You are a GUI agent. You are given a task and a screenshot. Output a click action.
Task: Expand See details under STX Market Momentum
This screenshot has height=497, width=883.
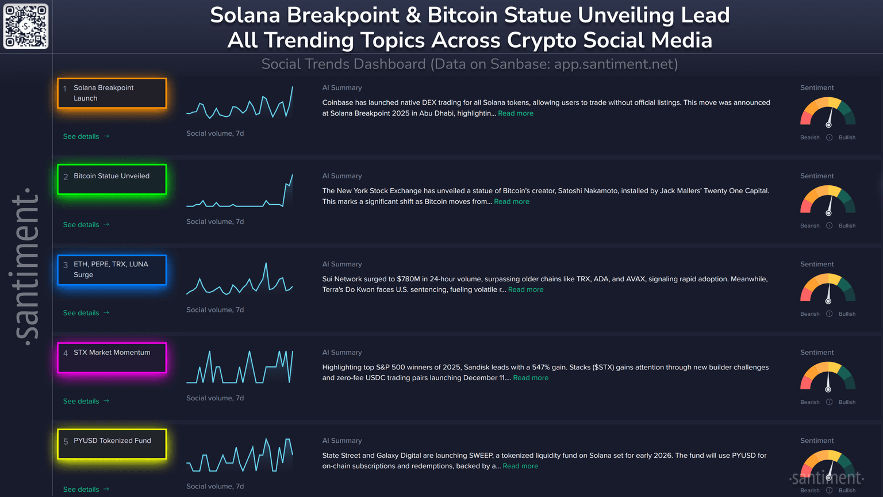tap(86, 401)
